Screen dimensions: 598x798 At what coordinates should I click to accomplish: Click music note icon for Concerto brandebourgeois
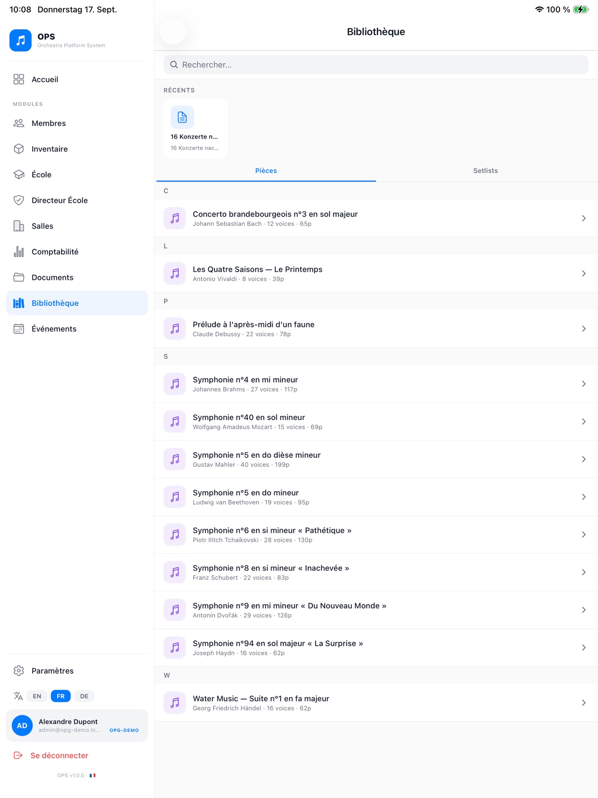click(175, 218)
